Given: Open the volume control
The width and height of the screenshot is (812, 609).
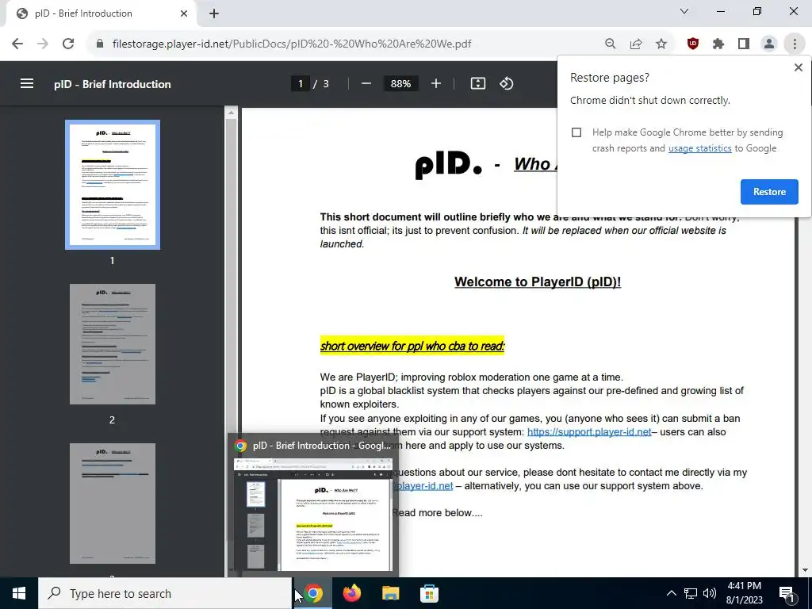Looking at the screenshot, I should tap(710, 593).
